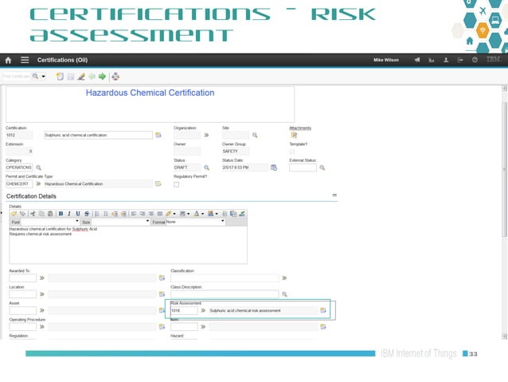
Task: Open the hamburger navigation menu
Action: 25,60
